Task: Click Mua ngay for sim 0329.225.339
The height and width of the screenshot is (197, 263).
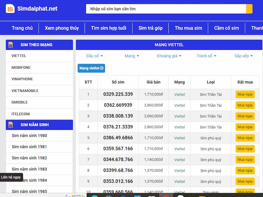Action: point(245,94)
